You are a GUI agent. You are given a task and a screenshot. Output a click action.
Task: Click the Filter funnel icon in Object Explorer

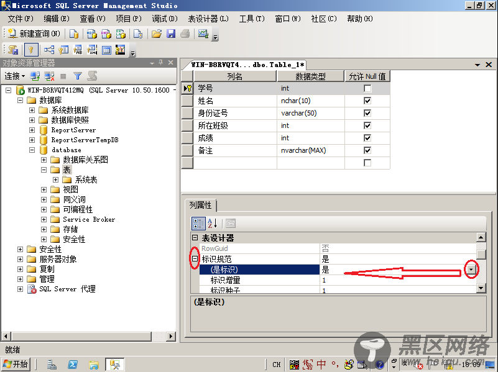(x=78, y=76)
